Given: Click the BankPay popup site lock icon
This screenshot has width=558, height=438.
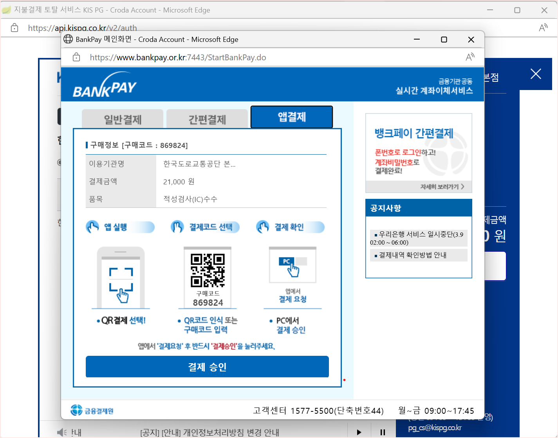Looking at the screenshot, I should [76, 58].
